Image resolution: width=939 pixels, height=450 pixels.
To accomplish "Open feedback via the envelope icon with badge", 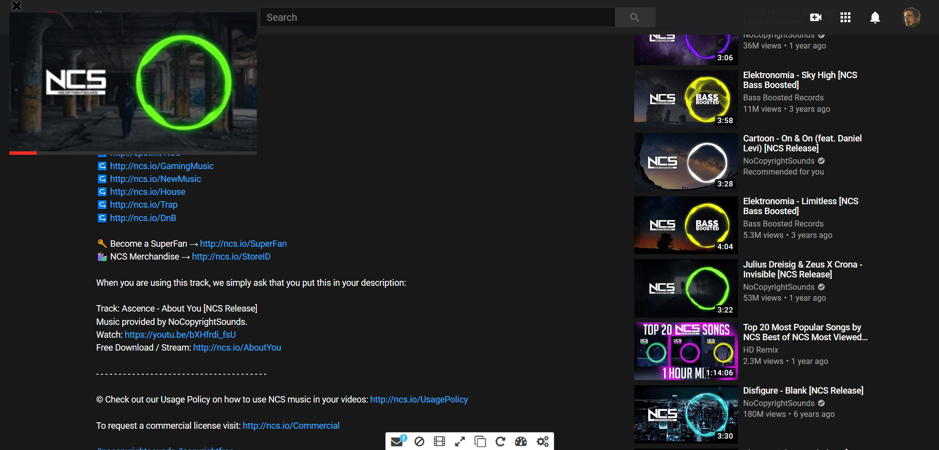I will tap(397, 441).
